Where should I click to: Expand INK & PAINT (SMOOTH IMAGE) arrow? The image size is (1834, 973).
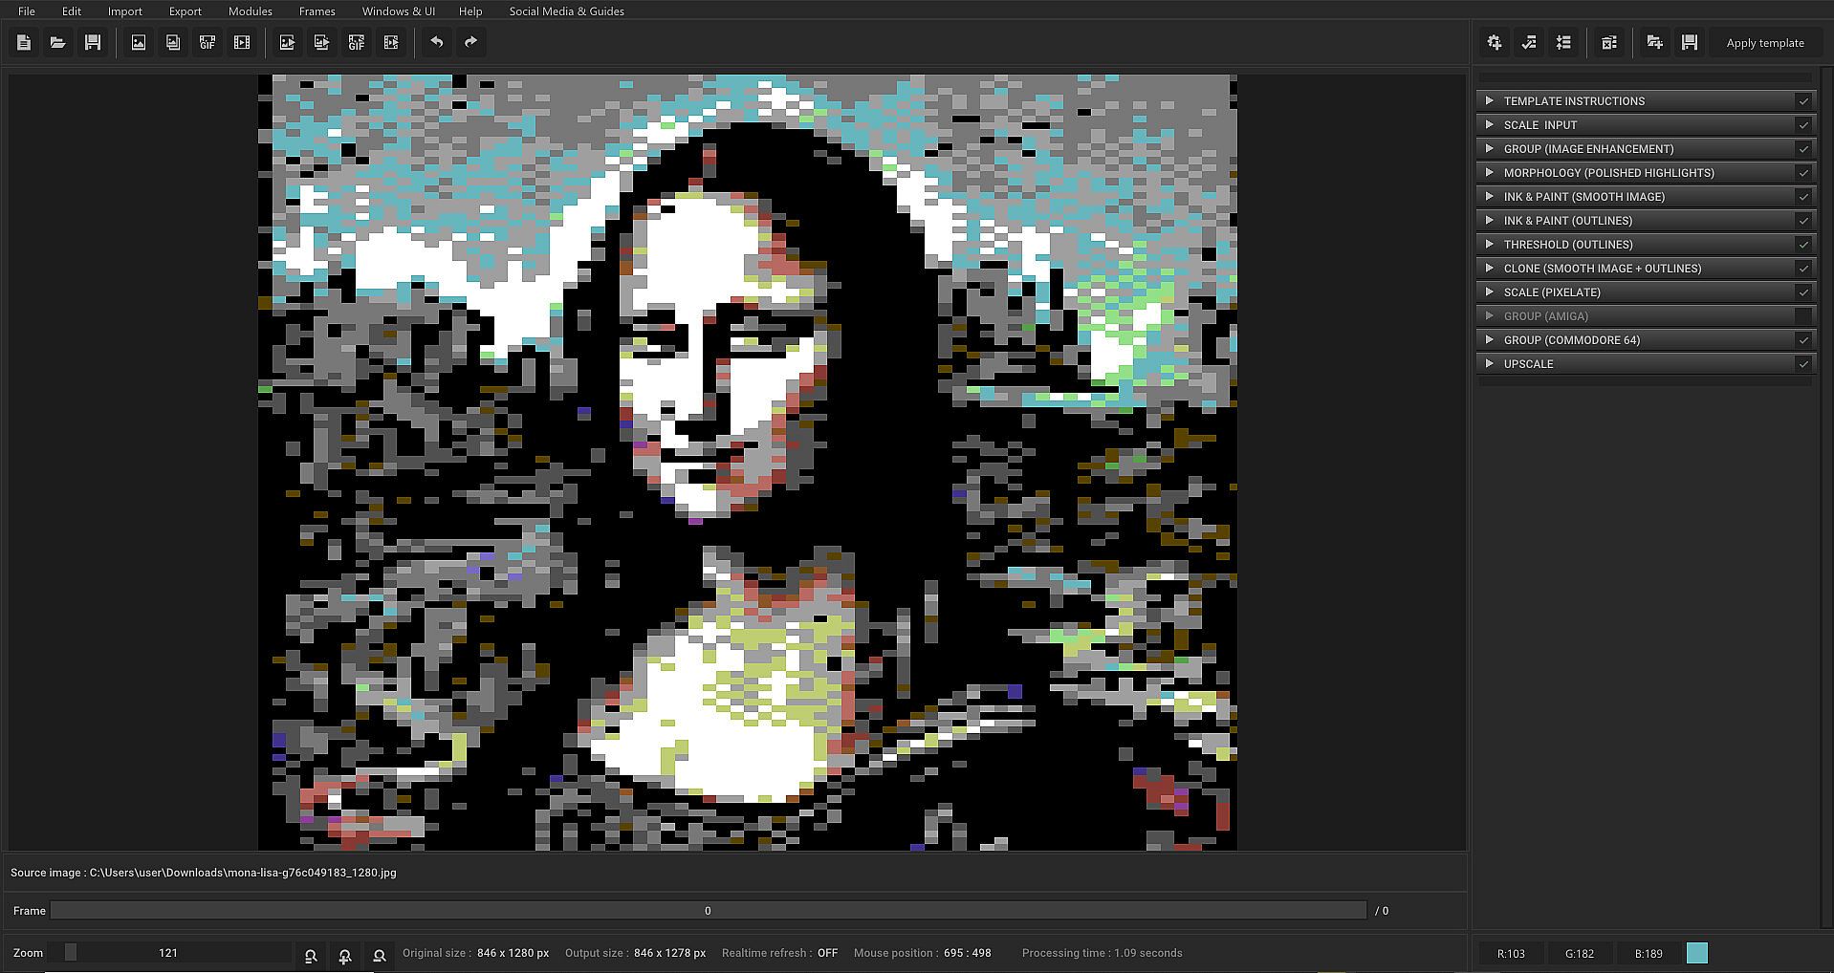[1489, 197]
